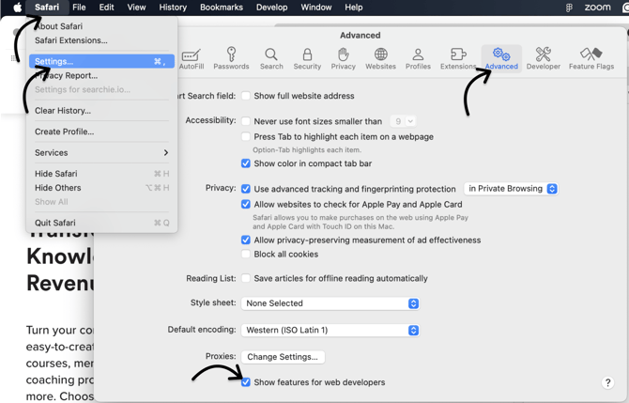Toggle privacy-preserving measurement of ad effectiveness
The image size is (629, 403).
pyautogui.click(x=246, y=240)
